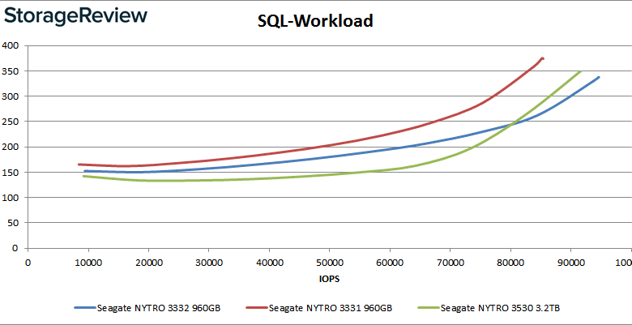
Task: Click the 20000 x-axis label
Action: coord(148,263)
